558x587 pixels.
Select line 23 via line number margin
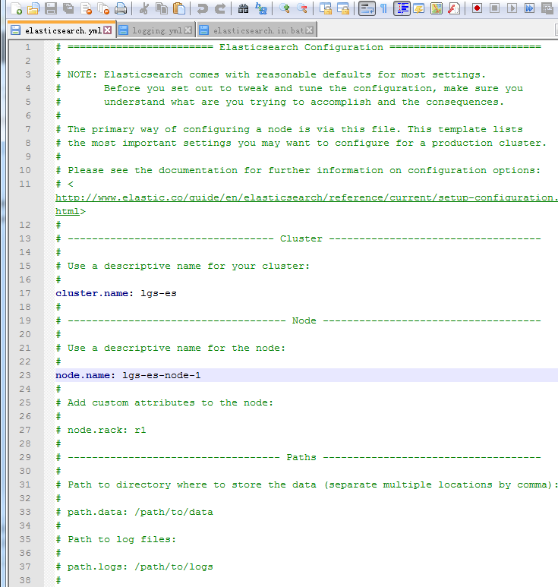[x=25, y=375]
